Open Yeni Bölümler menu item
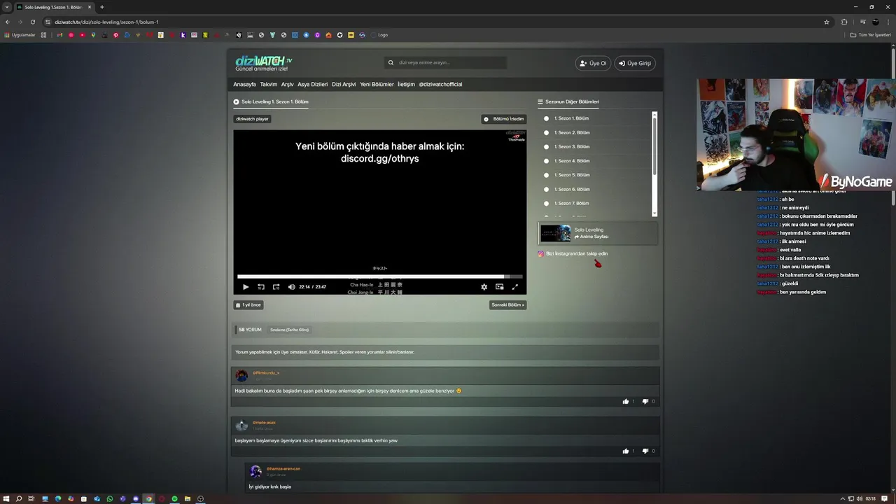Image resolution: width=896 pixels, height=504 pixels. click(377, 84)
